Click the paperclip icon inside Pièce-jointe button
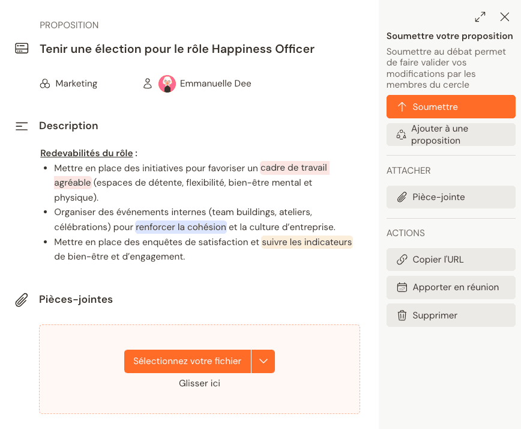Image resolution: width=521 pixels, height=429 pixels. click(x=401, y=196)
